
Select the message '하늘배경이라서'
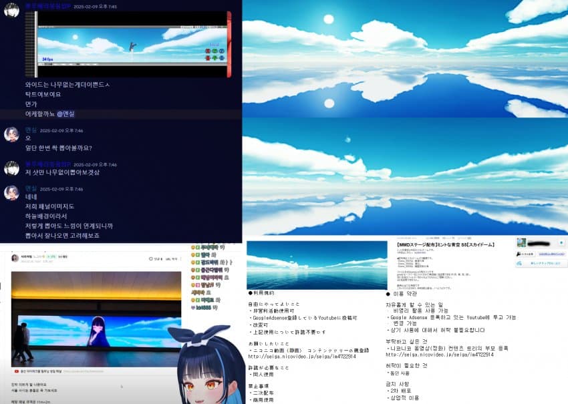tap(46, 216)
